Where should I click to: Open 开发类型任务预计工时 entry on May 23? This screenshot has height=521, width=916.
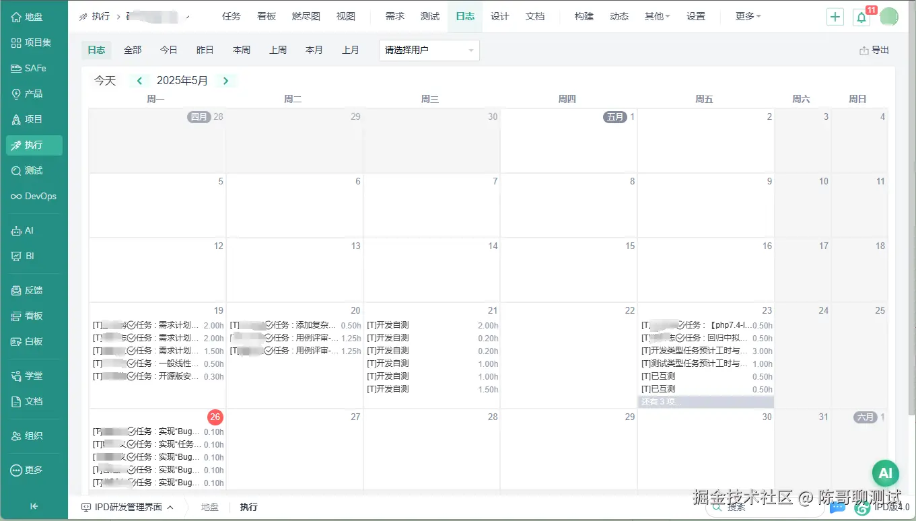click(x=707, y=351)
